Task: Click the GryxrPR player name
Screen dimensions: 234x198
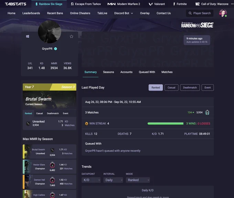Action: click(x=47, y=49)
